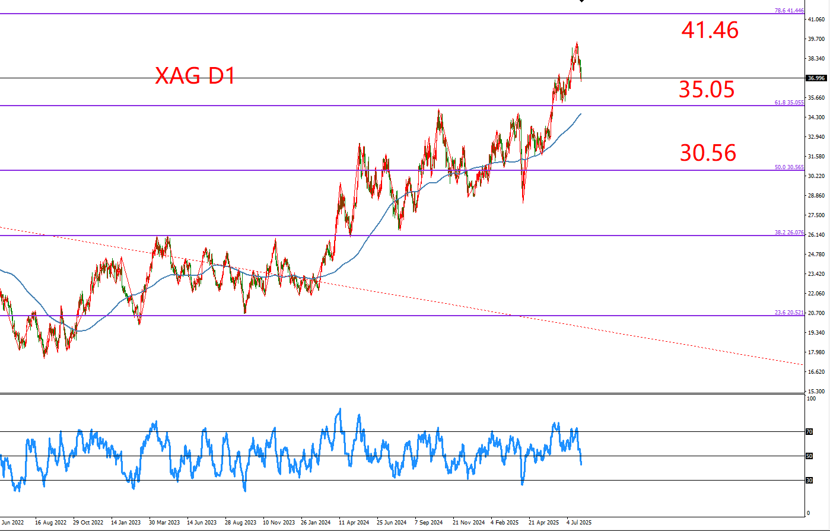Select the large red 35.05 annotation
This screenshot has height=531, width=830.
[707, 90]
